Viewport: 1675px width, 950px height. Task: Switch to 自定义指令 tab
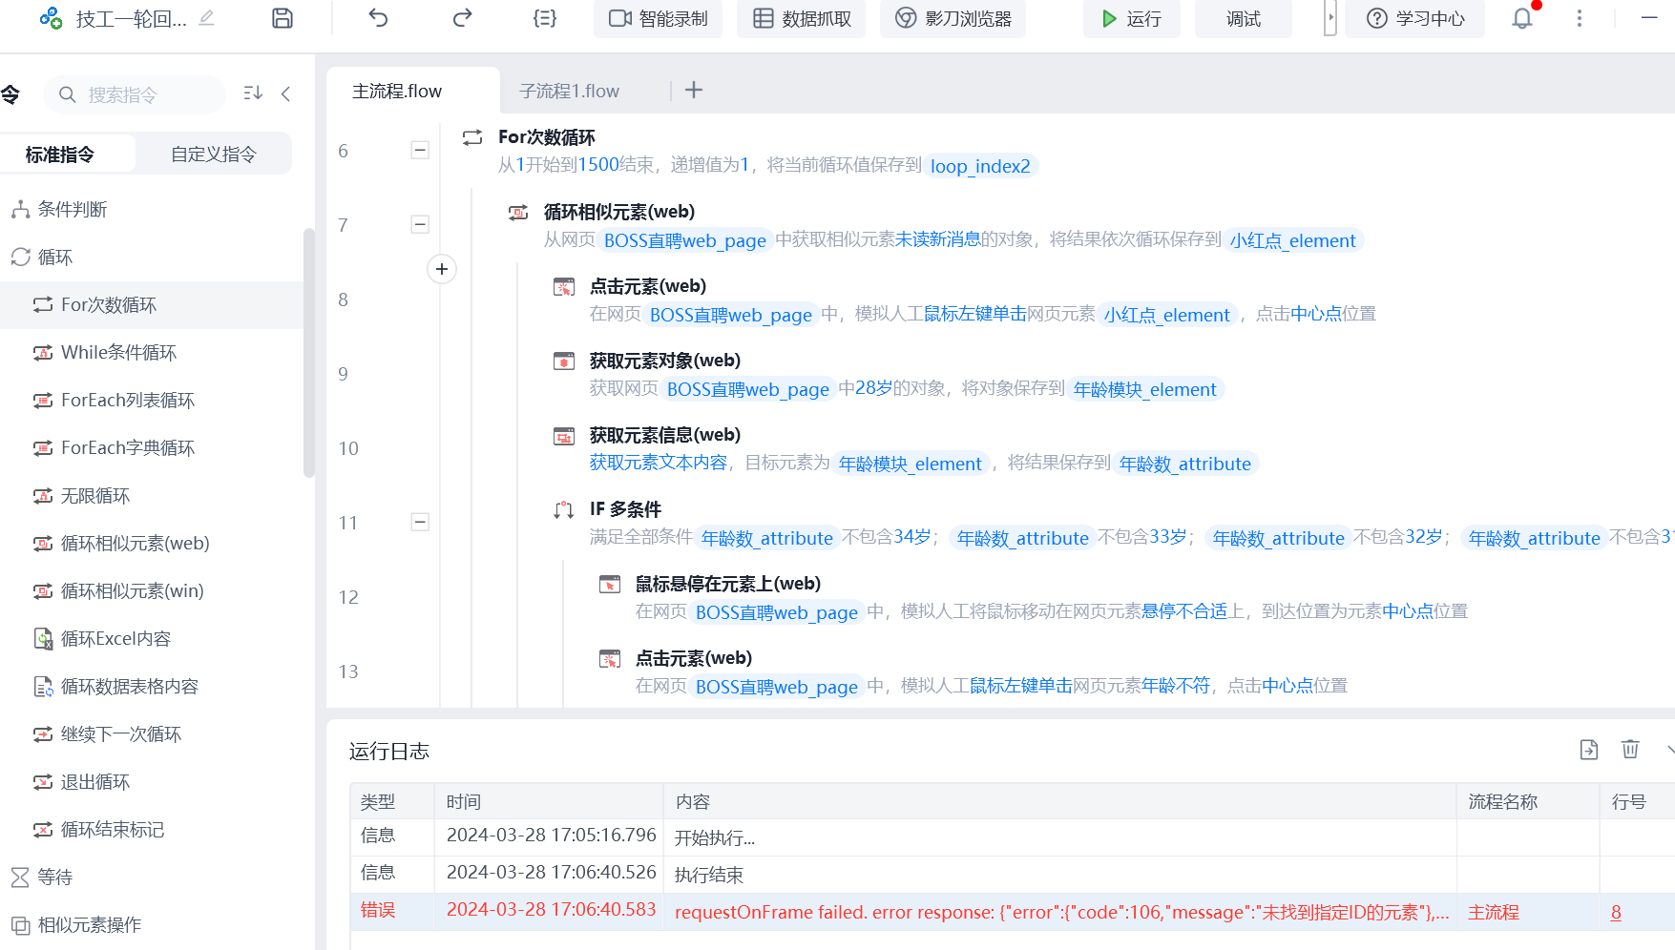tap(213, 155)
